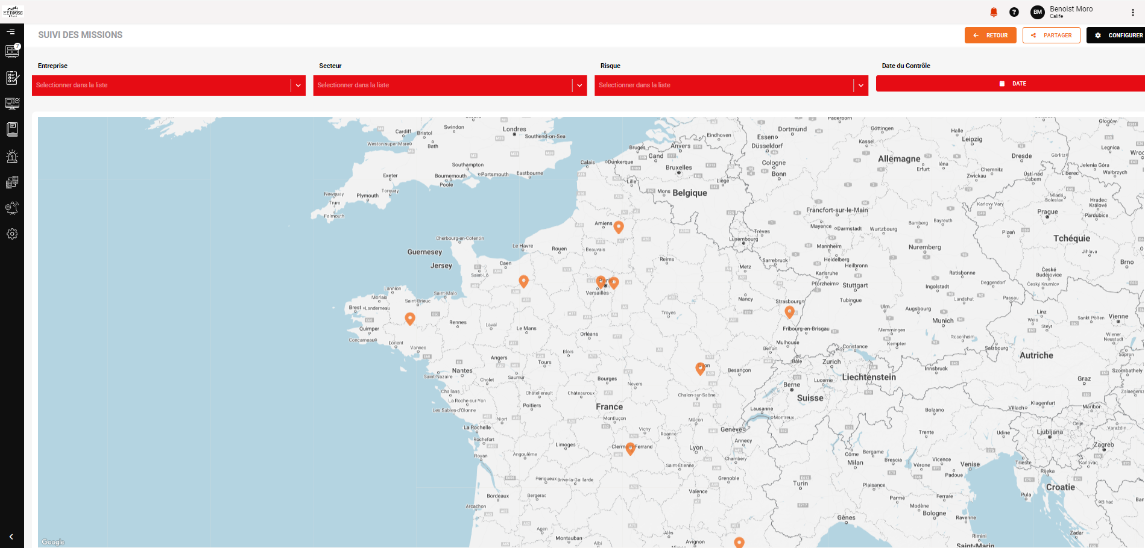Viewport: 1145px width, 548px height.
Task: Click the Entreprise dropdown arrow
Action: (x=298, y=86)
